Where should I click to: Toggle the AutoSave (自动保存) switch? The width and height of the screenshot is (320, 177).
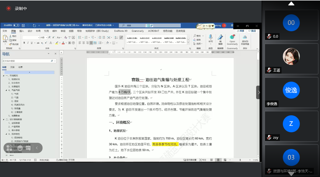pos(16,25)
